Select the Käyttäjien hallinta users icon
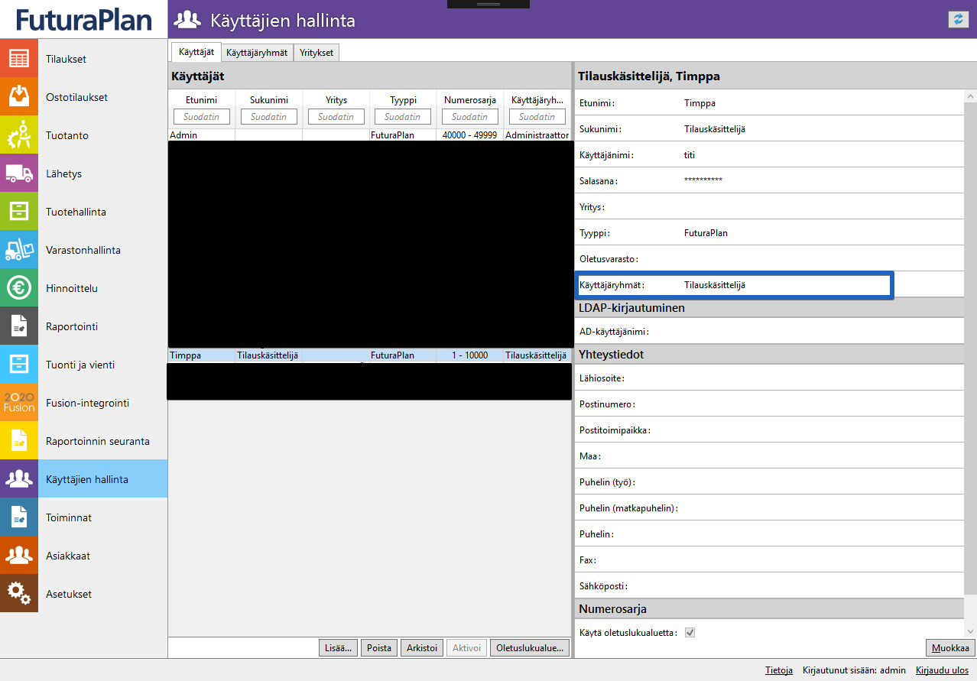 19,479
